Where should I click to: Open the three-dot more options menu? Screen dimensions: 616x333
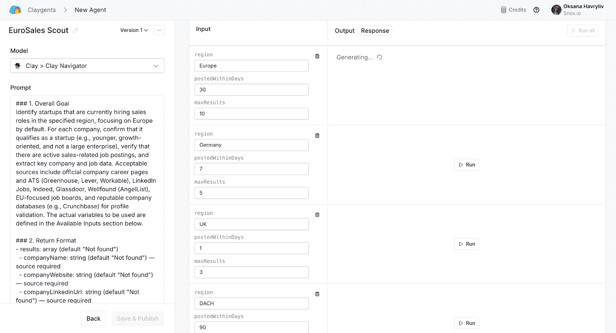(159, 30)
